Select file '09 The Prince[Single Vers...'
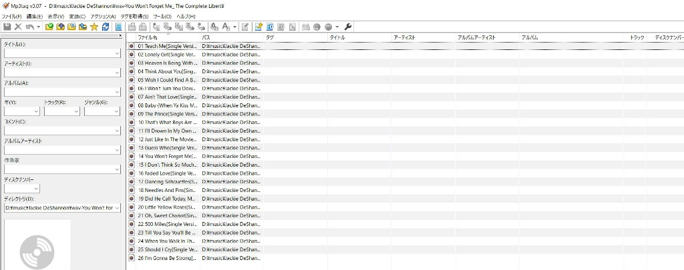The height and width of the screenshot is (270, 684). (168, 113)
